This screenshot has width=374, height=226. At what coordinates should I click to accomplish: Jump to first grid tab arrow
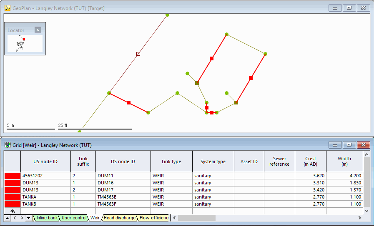pos(8,218)
